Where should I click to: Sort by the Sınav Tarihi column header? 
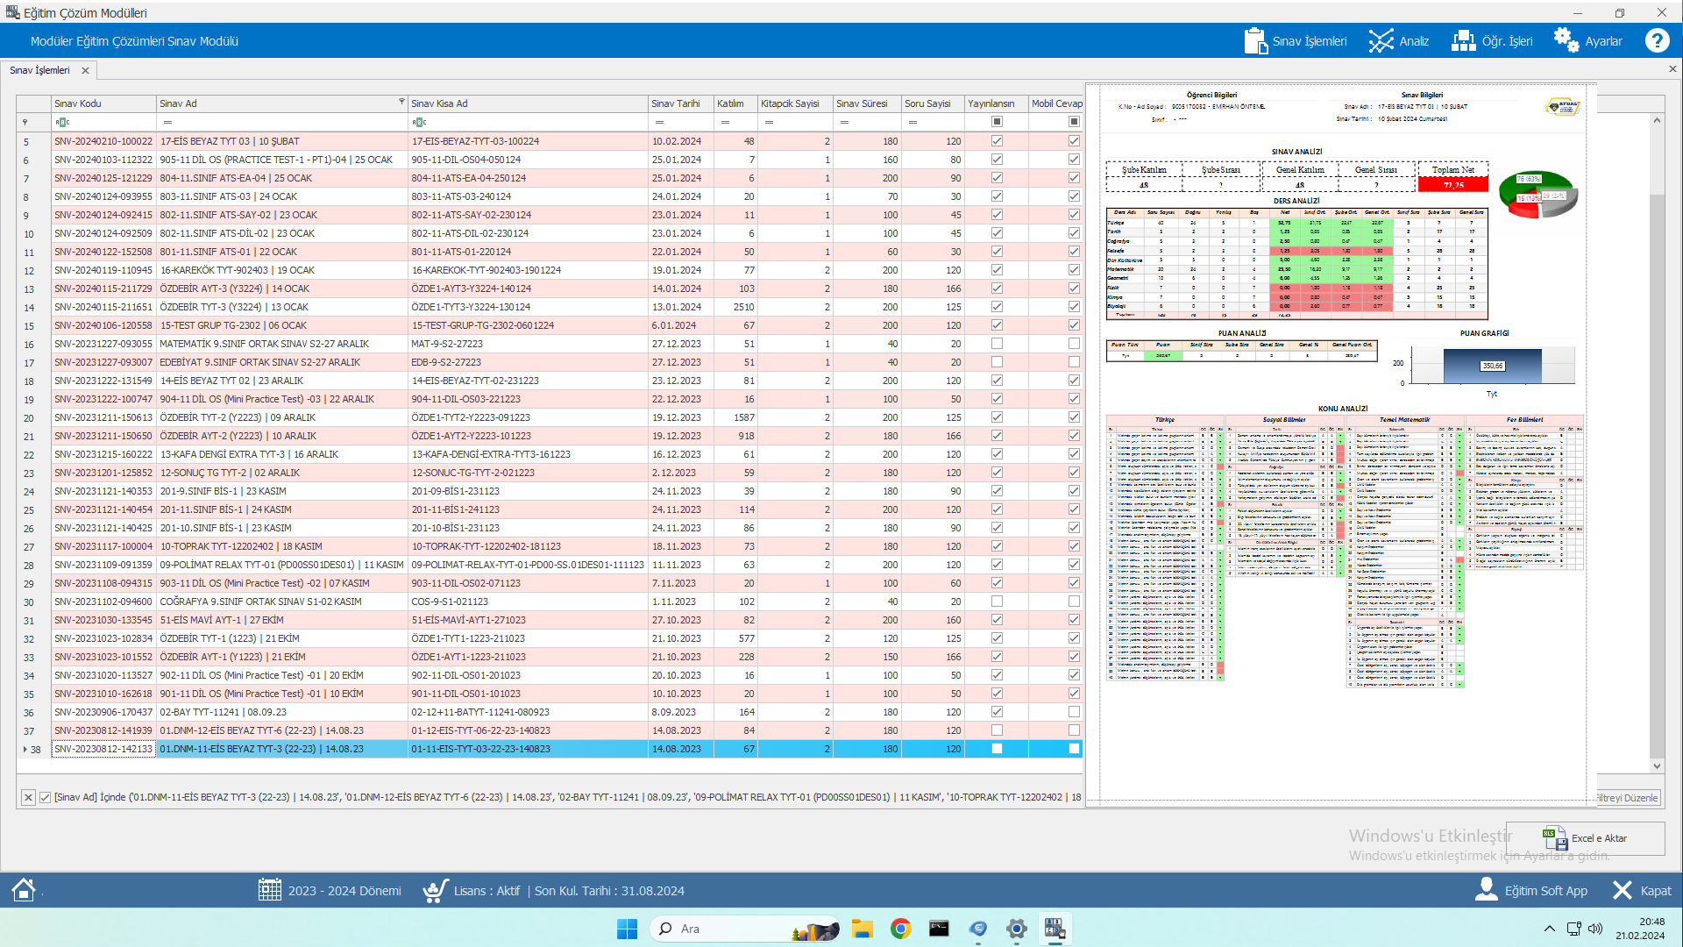coord(681,103)
